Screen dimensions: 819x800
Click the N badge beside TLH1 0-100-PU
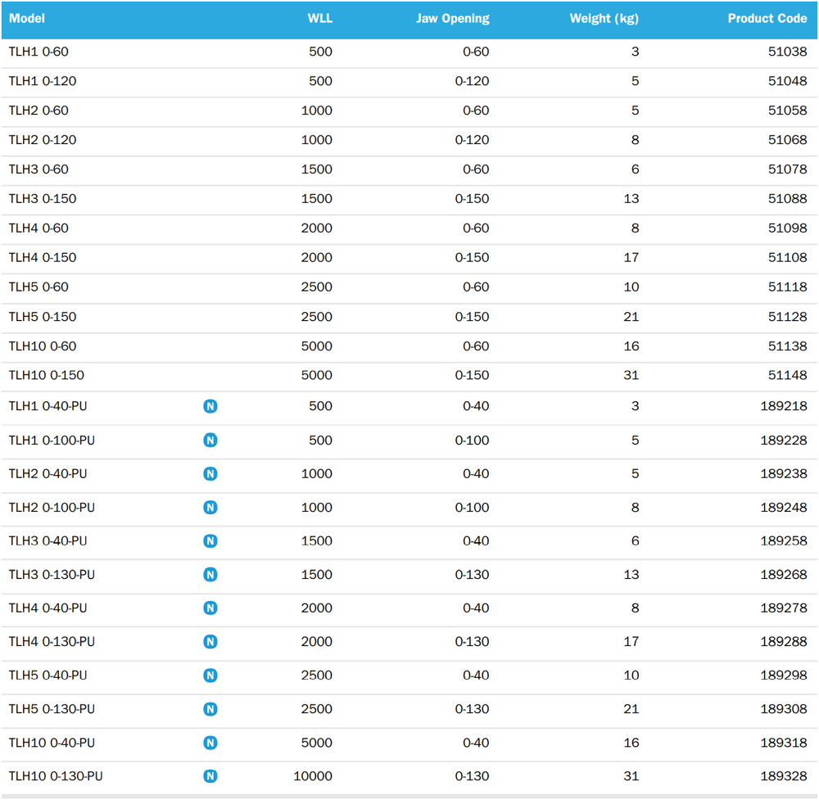coord(210,441)
